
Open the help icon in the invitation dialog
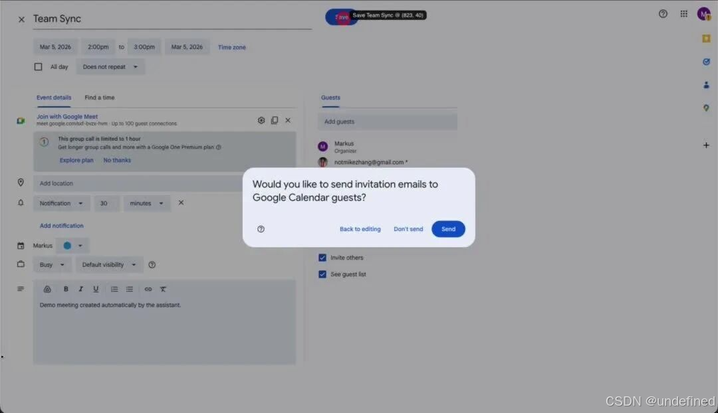[261, 228]
